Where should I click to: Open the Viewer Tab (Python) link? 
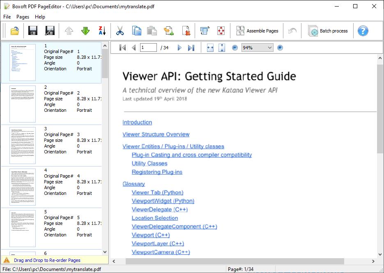[157, 192]
